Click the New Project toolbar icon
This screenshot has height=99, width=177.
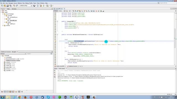[x=5, y=5]
